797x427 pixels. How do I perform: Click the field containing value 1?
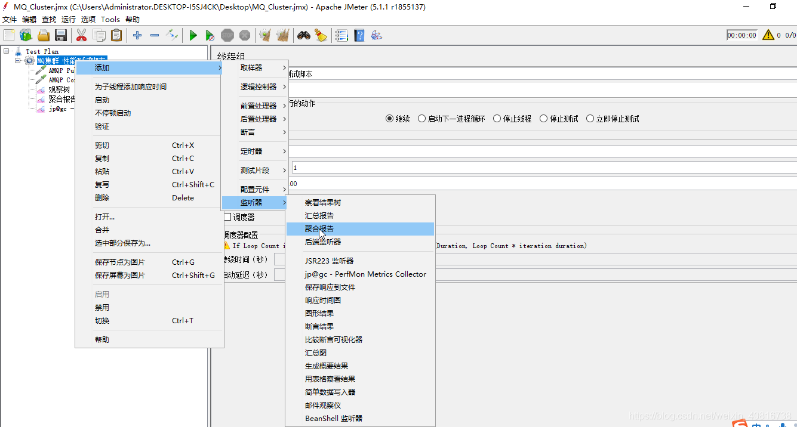544,168
